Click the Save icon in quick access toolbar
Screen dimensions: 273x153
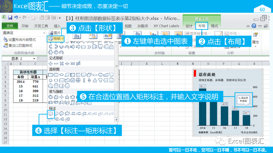click(x=10, y=17)
